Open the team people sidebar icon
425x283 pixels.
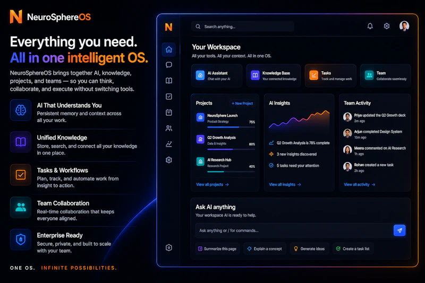click(169, 128)
